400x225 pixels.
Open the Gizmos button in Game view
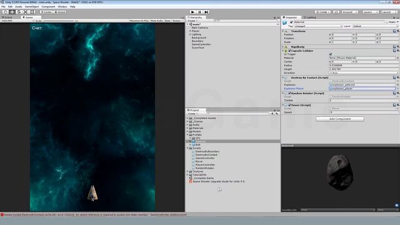[177, 21]
